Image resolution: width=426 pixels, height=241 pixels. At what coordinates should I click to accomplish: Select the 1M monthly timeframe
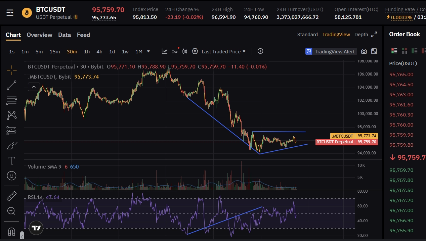[139, 51]
